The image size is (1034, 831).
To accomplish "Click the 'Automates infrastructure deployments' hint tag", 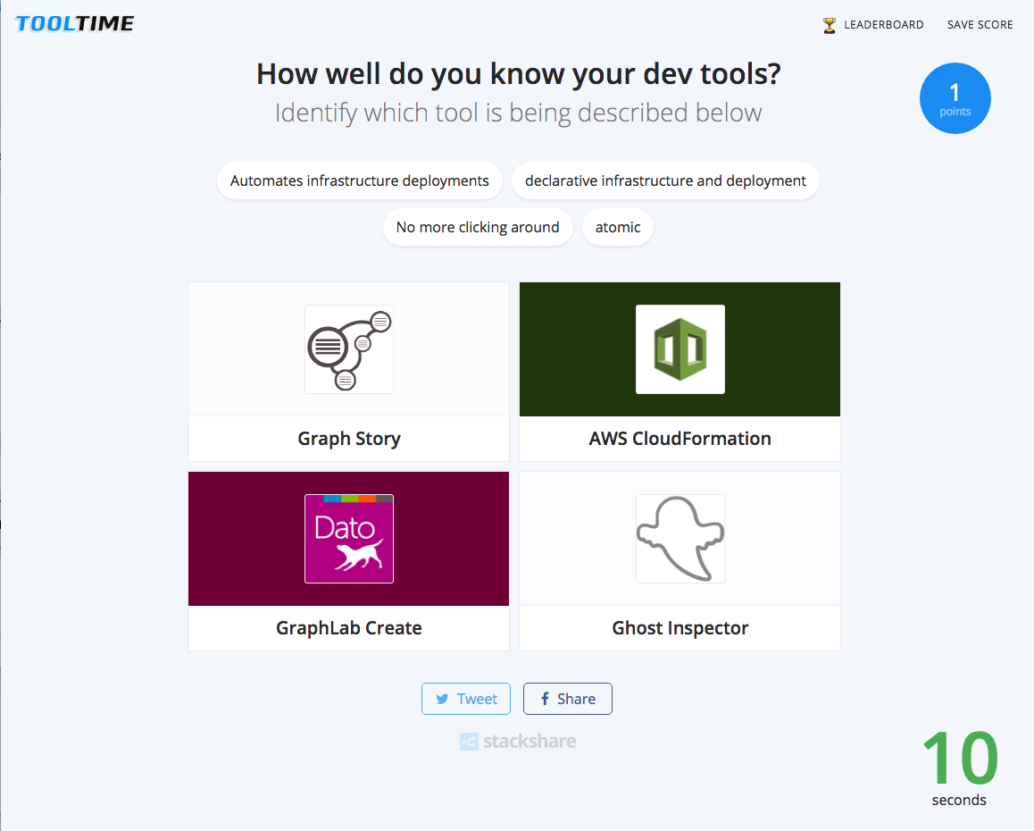I will (x=359, y=180).
